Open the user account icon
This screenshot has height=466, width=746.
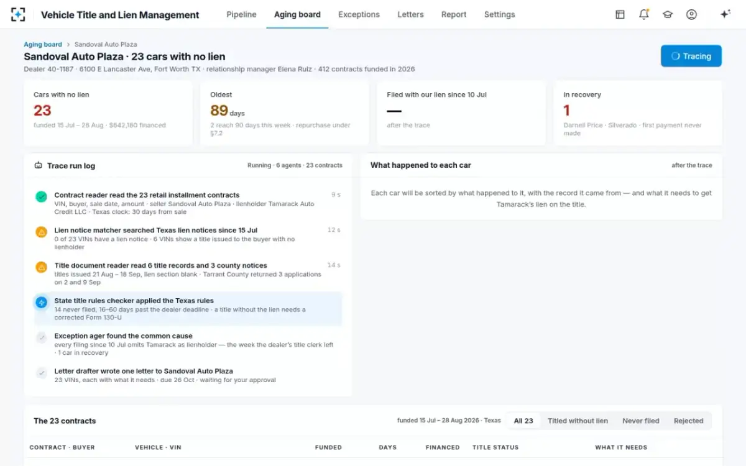coord(691,14)
